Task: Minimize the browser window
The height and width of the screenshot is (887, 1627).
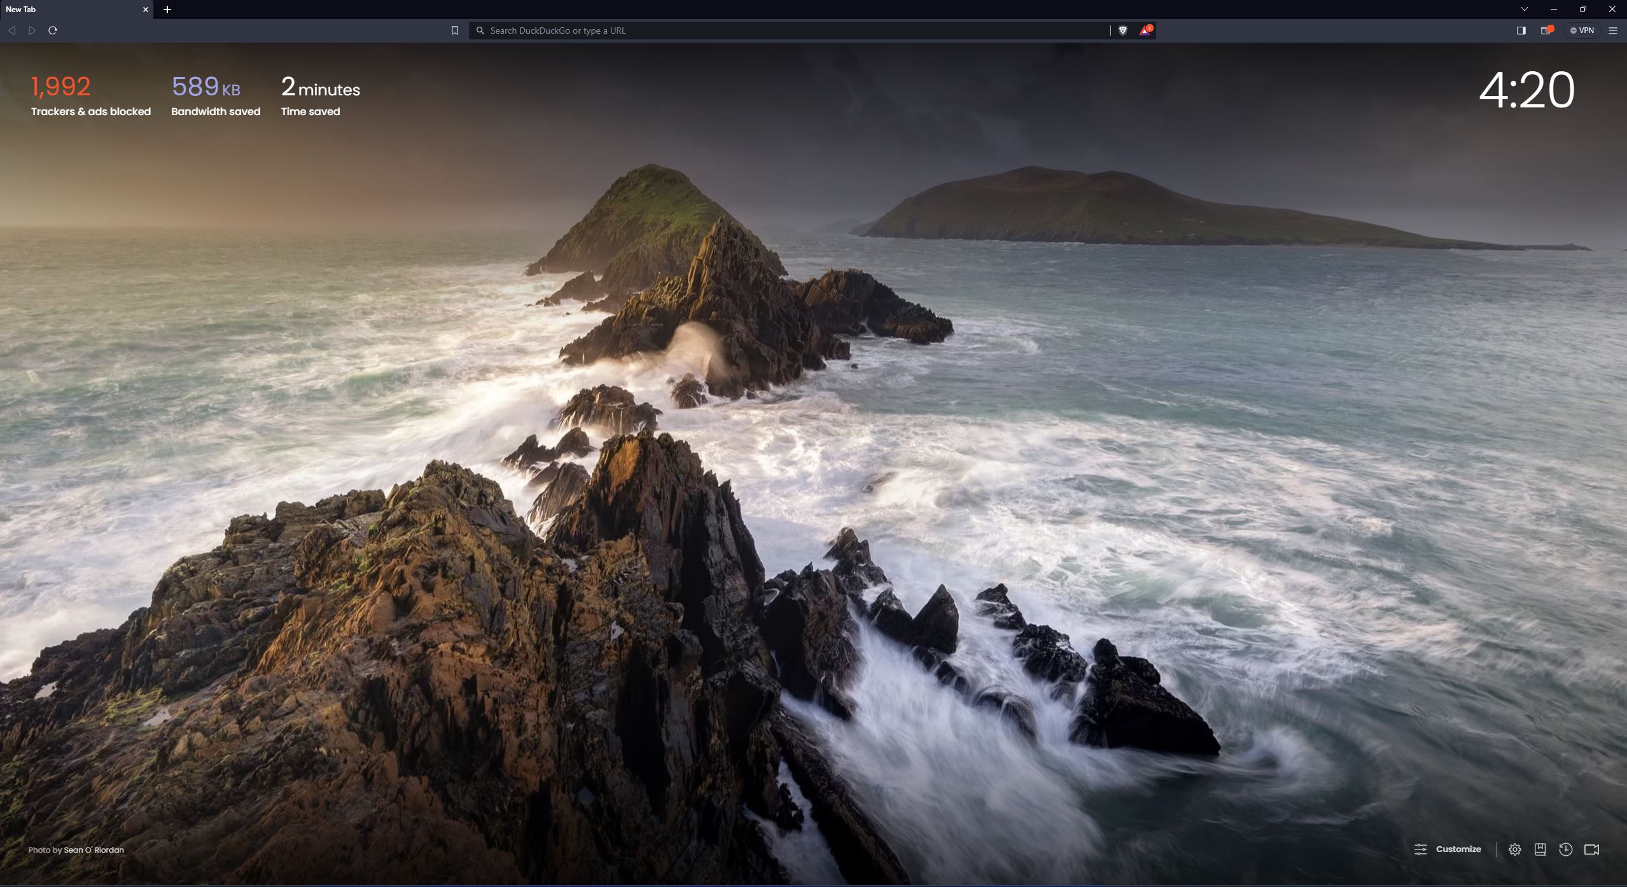Action: click(x=1554, y=10)
